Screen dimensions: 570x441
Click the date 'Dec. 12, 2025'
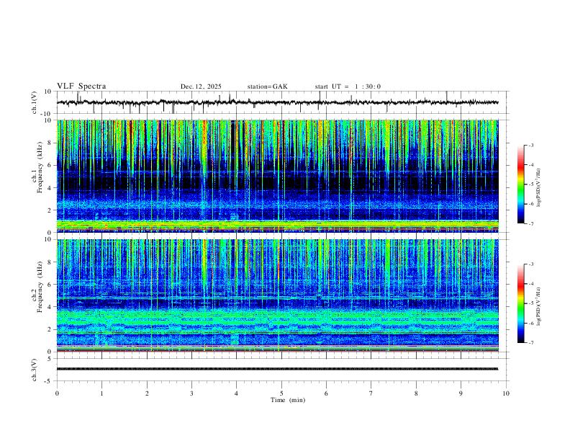pyautogui.click(x=201, y=86)
